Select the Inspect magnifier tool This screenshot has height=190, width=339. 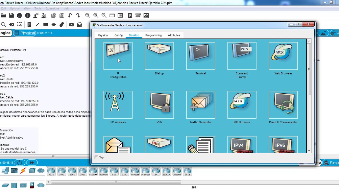(3, 25)
